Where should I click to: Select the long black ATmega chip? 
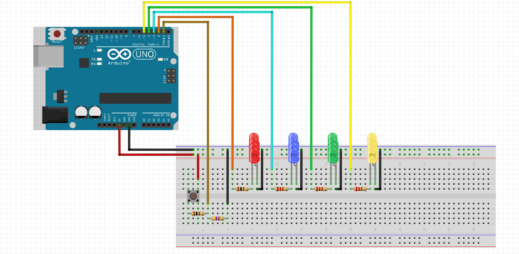(135, 98)
